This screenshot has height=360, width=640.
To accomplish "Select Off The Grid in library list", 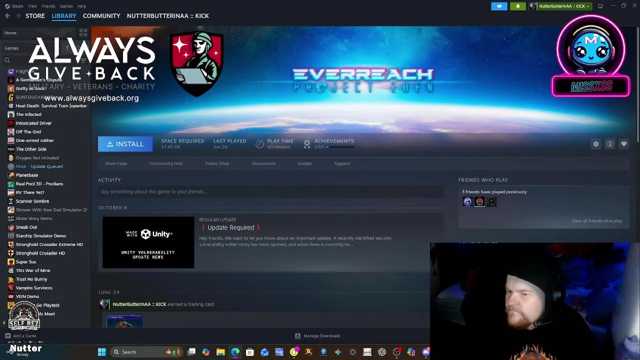I will (28, 132).
